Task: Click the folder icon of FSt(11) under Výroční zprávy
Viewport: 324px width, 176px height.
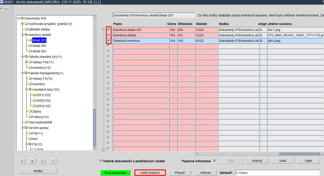Action: 30,133
